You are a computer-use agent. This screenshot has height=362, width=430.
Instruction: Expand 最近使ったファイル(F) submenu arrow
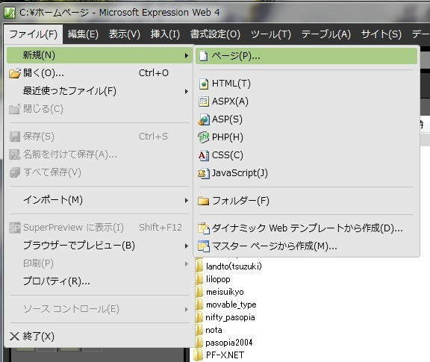[x=187, y=91]
